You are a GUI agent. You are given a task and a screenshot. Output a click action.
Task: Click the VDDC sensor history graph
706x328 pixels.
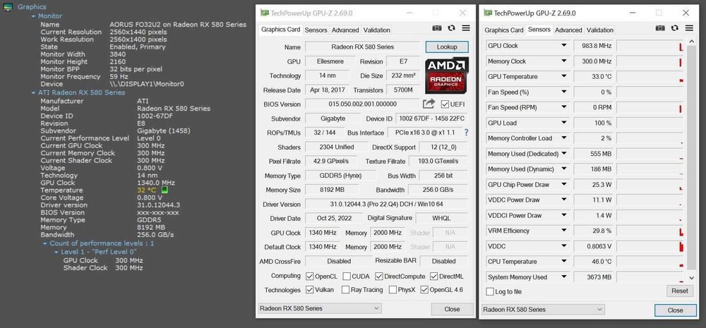[650, 246]
